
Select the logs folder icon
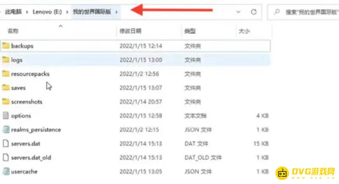[6, 60]
